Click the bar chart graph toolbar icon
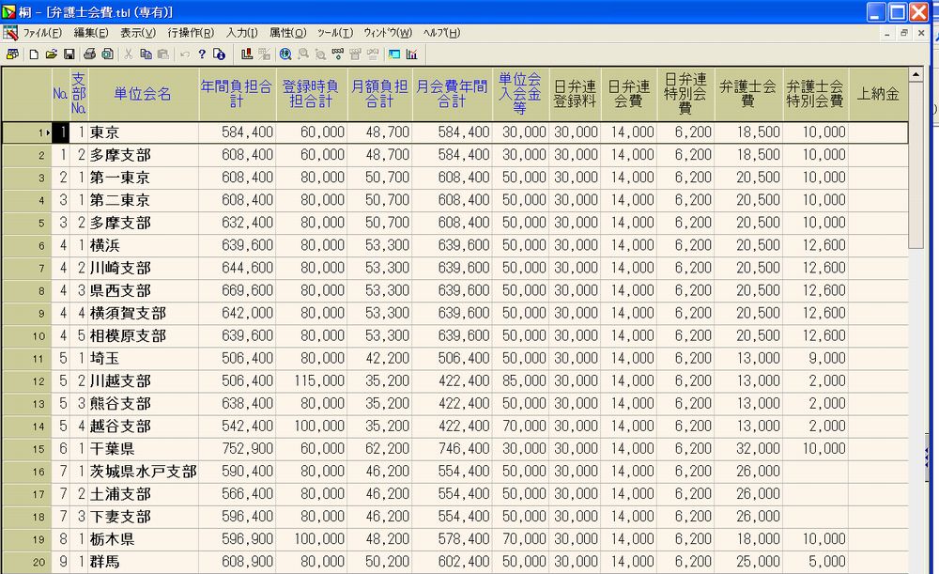Image resolution: width=939 pixels, height=574 pixels. point(411,54)
